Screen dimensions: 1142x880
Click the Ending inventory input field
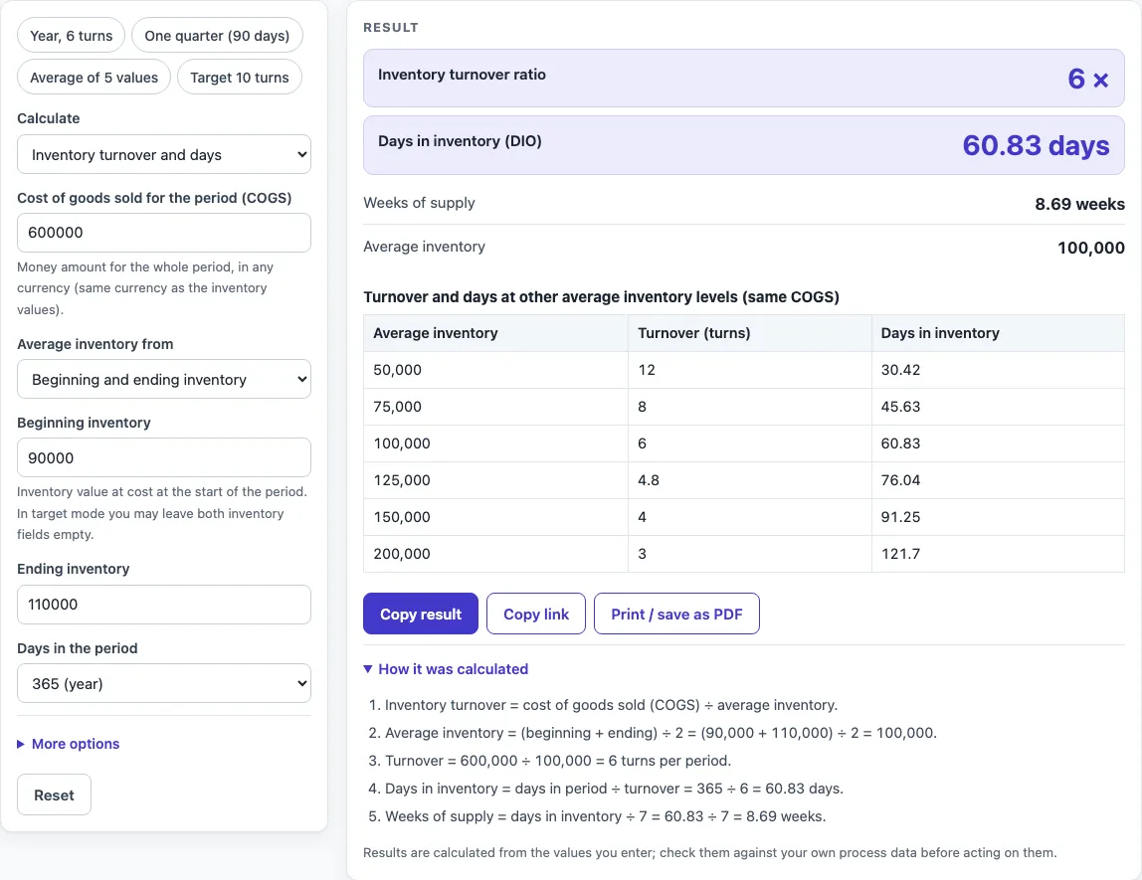click(164, 605)
